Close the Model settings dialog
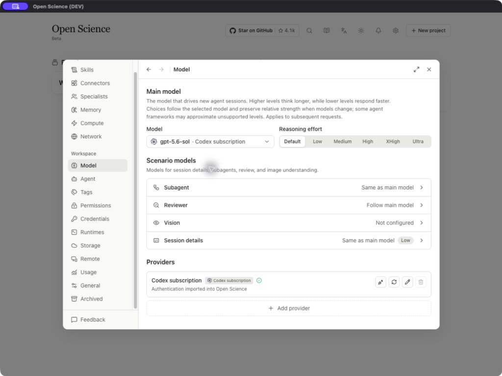The width and height of the screenshot is (502, 376). tap(429, 70)
